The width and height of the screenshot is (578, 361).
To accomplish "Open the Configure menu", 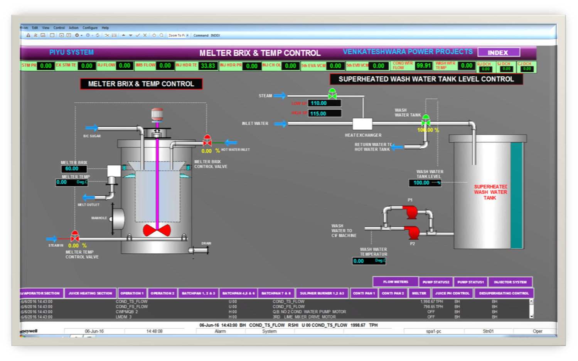I will pyautogui.click(x=90, y=28).
